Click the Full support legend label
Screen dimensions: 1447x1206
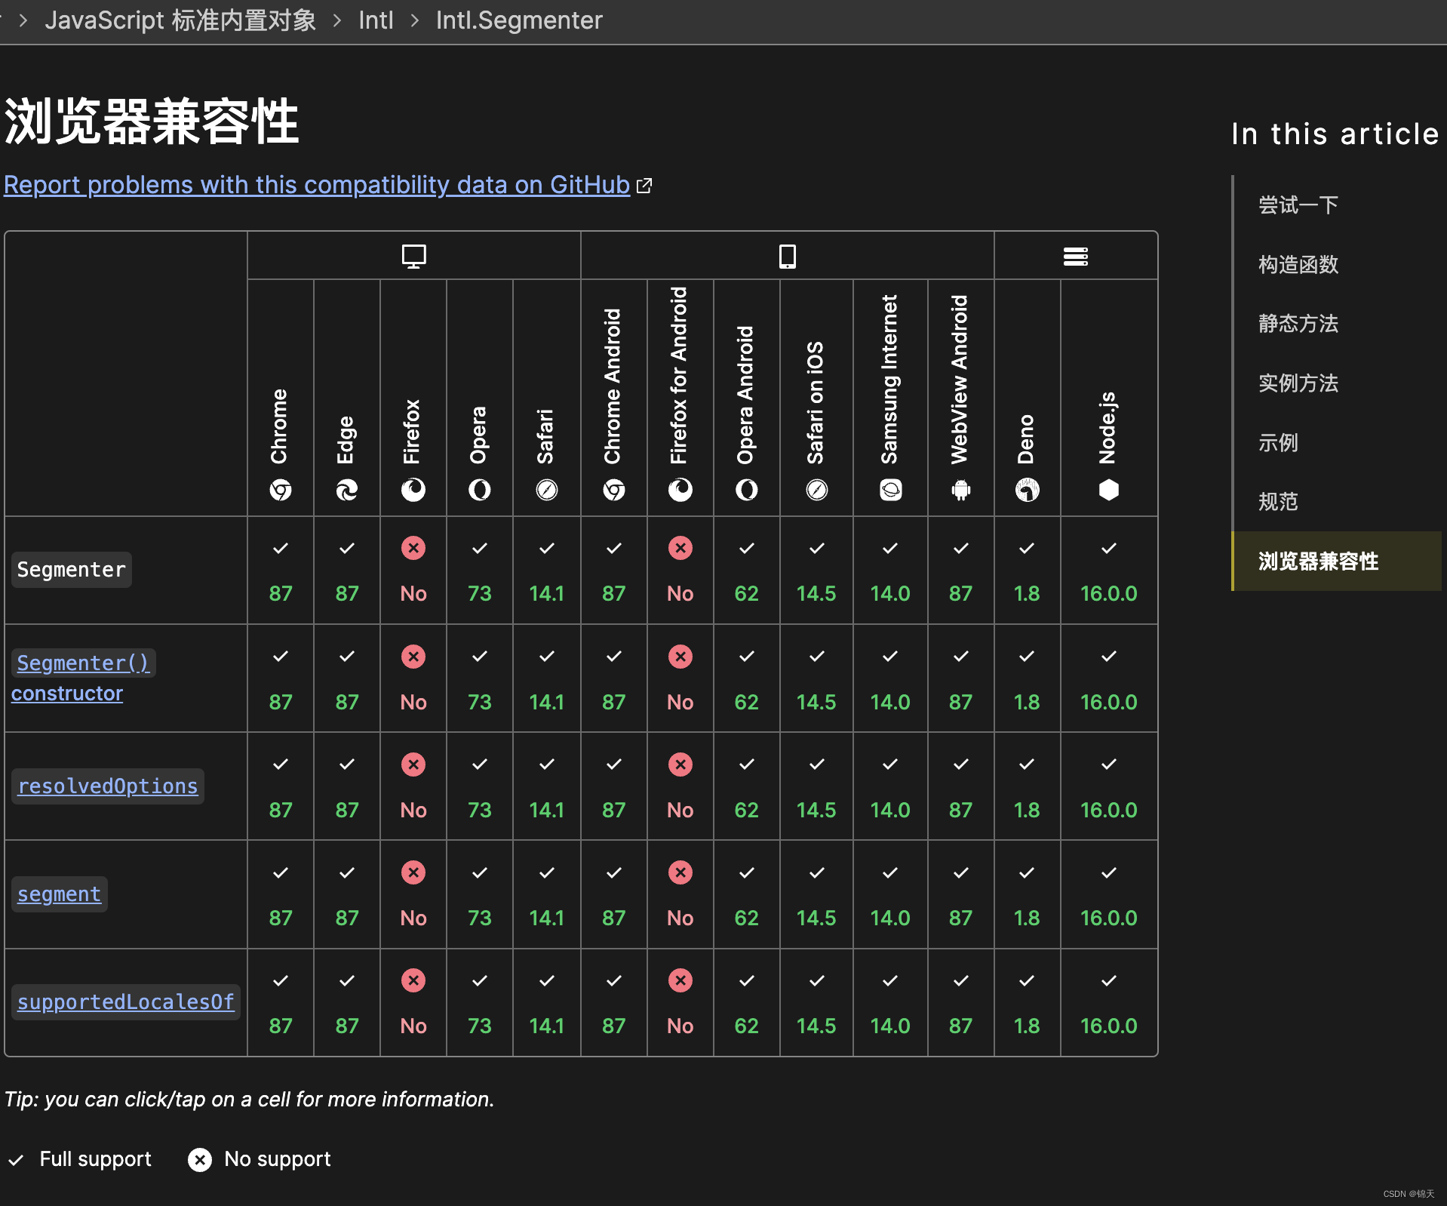(96, 1159)
